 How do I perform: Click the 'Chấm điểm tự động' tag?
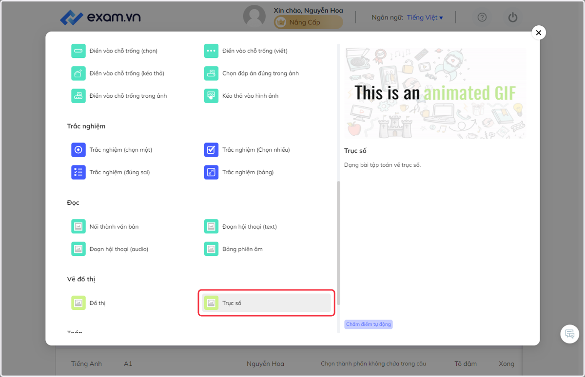[369, 324]
